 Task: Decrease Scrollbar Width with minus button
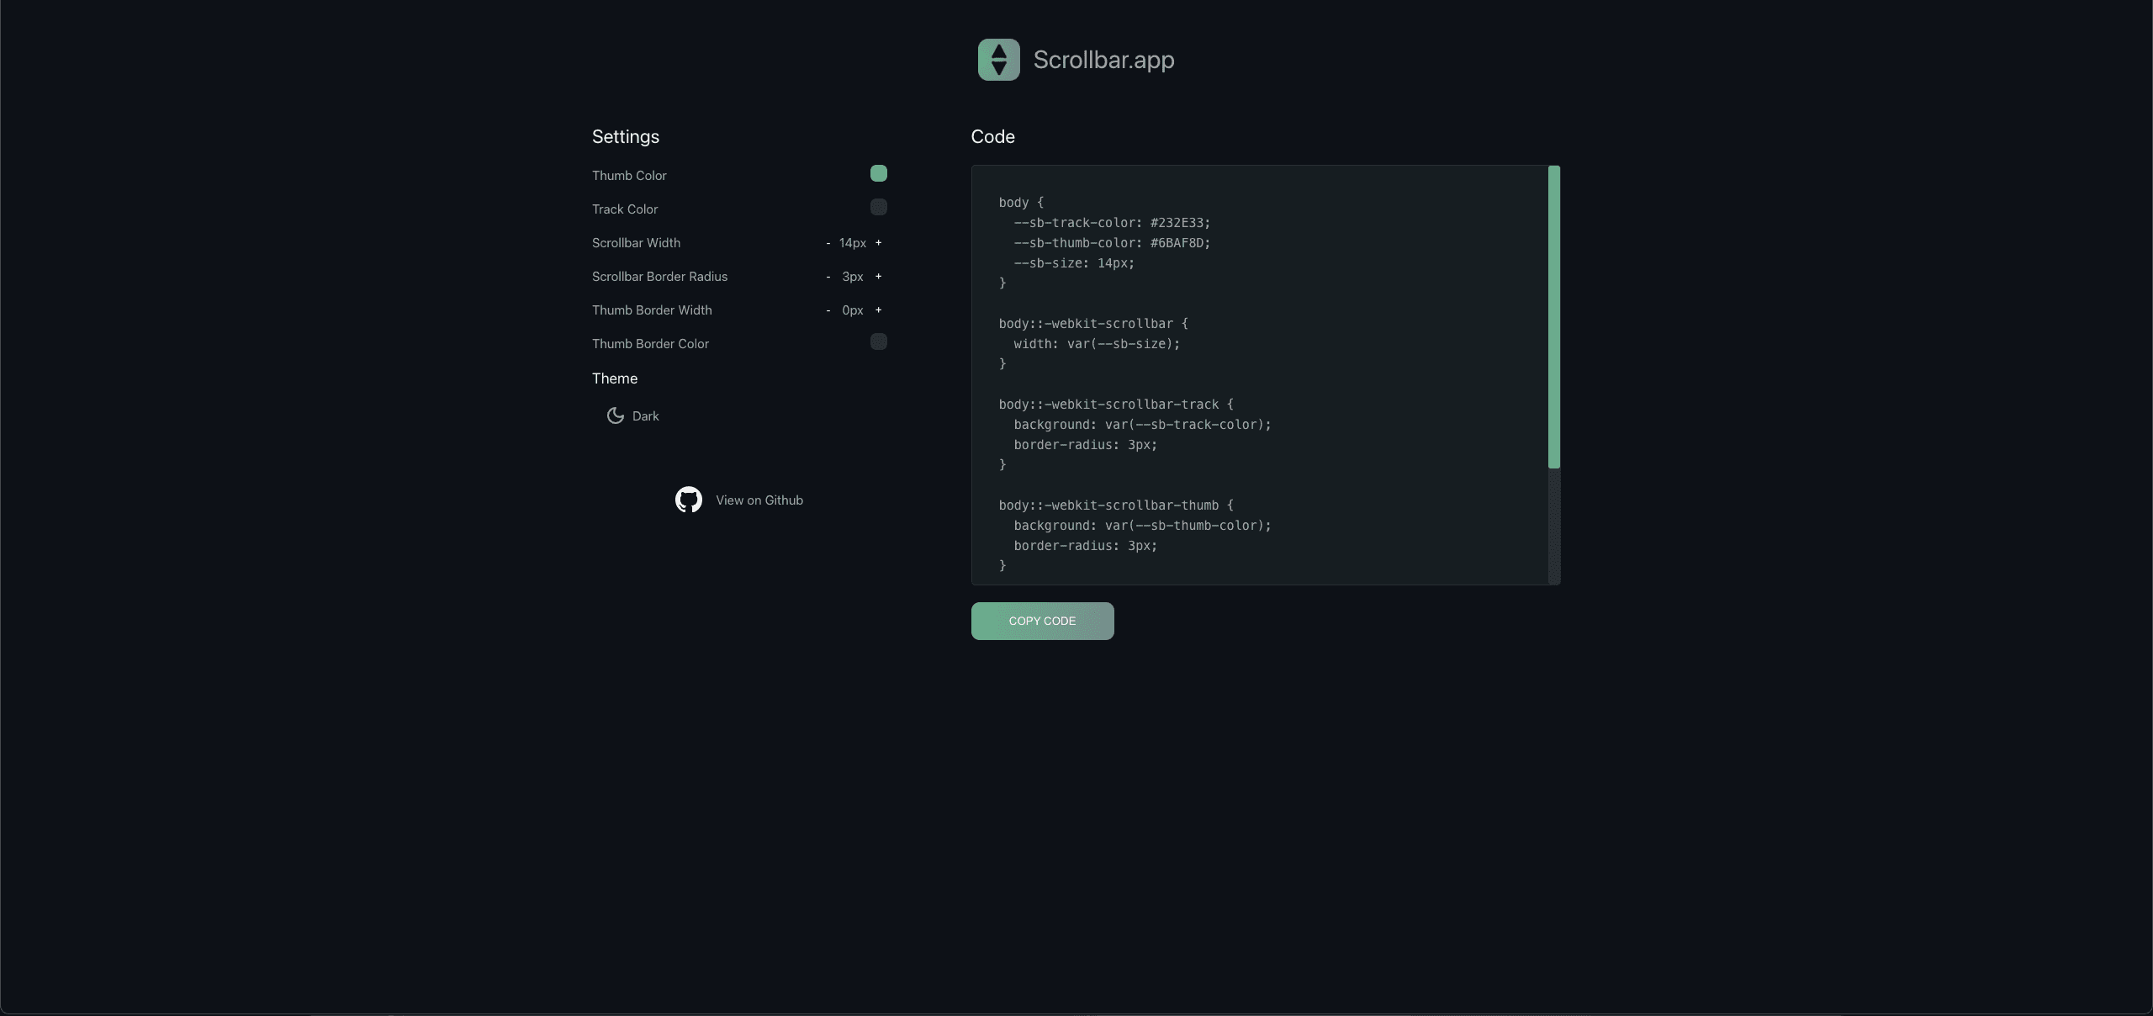click(828, 243)
